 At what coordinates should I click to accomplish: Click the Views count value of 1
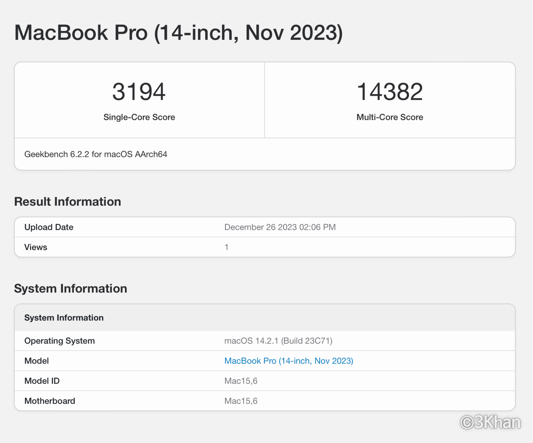tap(226, 247)
